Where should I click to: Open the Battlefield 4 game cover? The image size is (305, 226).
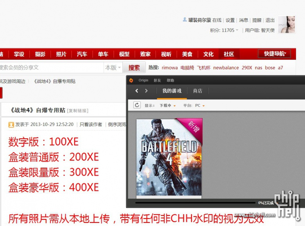point(169,157)
